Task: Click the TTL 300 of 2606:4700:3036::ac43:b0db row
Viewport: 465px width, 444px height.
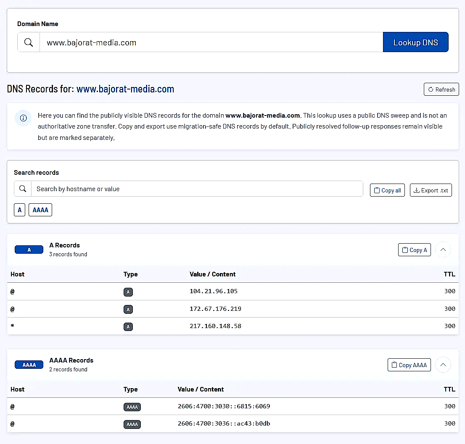Action: (x=449, y=423)
